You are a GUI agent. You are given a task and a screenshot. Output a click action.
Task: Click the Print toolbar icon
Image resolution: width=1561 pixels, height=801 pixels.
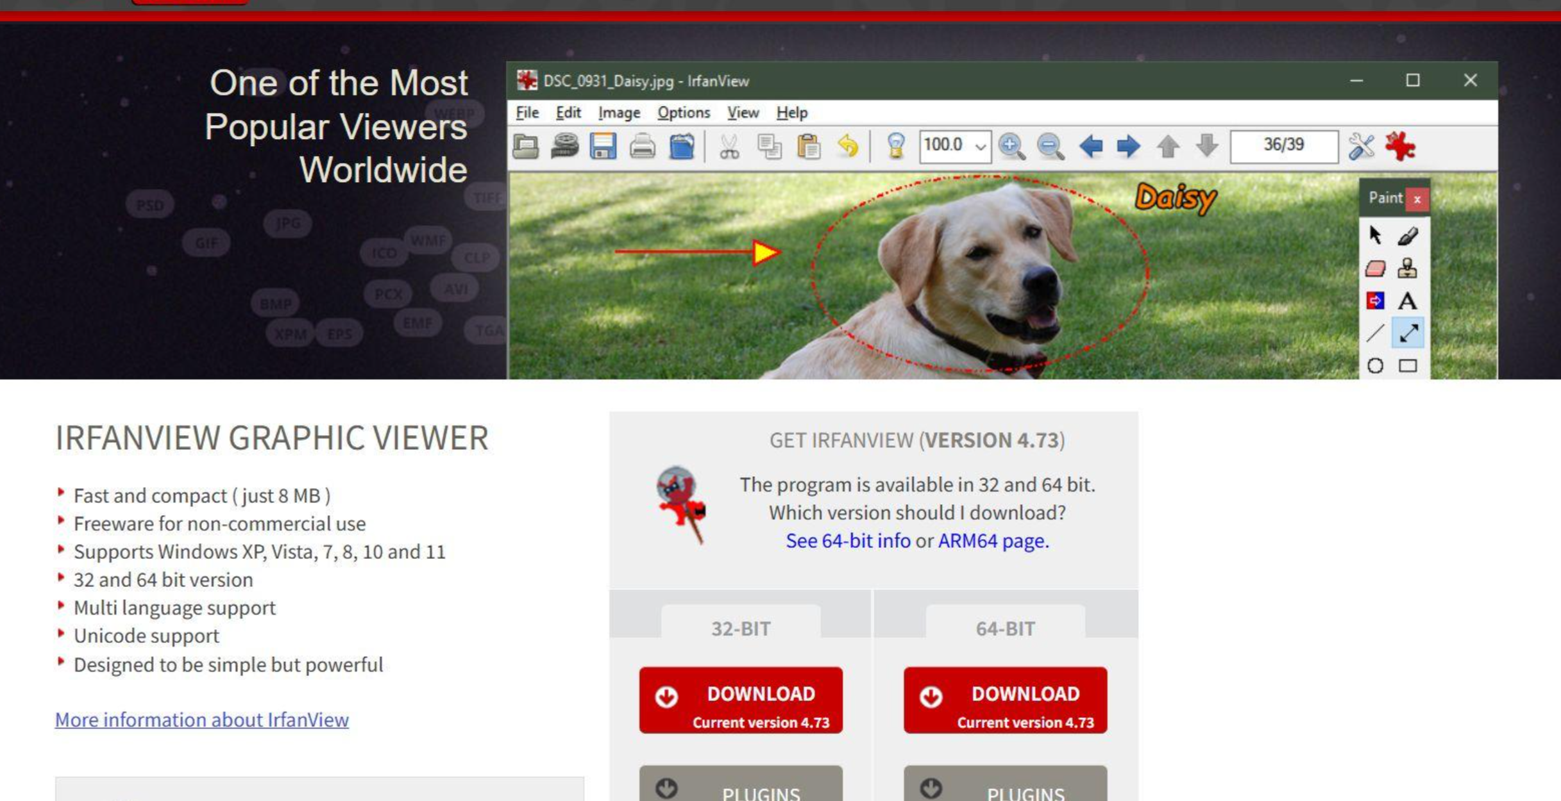tap(642, 147)
